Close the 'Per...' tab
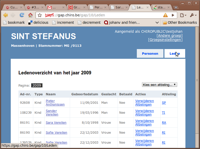The width and height of the screenshot is (200, 149). pos(105,7)
